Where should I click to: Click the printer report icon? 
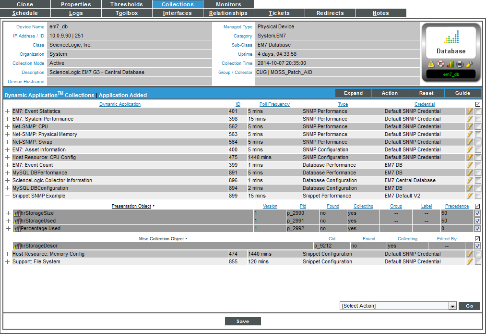click(x=460, y=64)
